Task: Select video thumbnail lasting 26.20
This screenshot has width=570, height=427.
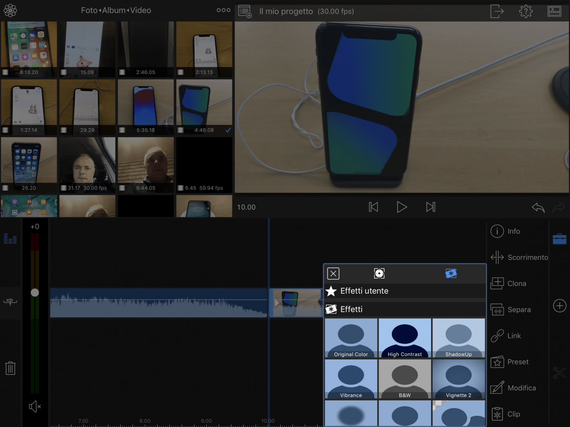Action: pos(29,165)
